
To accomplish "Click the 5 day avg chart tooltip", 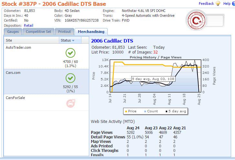I will 153,79.
